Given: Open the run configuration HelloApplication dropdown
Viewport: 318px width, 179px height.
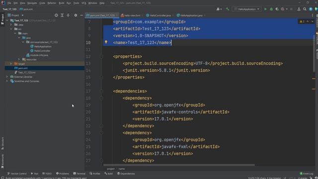Looking at the screenshot, I should tap(247, 9).
